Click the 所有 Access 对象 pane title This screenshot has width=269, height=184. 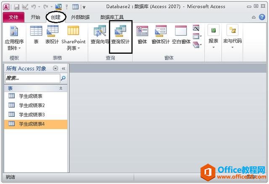pyautogui.click(x=26, y=68)
